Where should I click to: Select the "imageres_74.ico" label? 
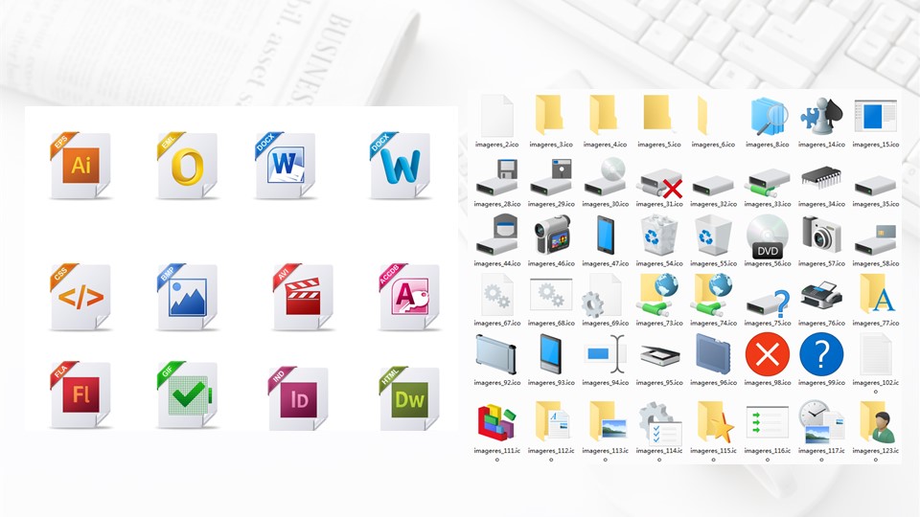713,323
